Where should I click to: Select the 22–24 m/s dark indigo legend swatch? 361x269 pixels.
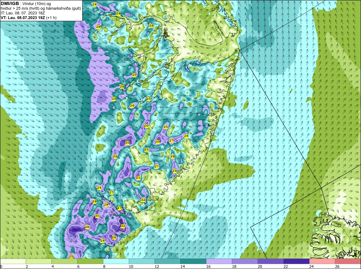point(296,261)
